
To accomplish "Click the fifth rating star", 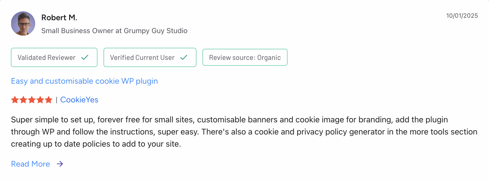I will tap(48, 100).
